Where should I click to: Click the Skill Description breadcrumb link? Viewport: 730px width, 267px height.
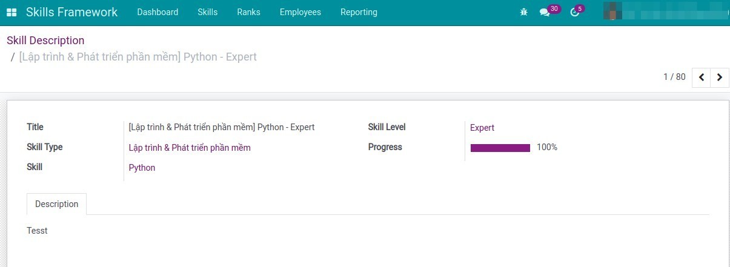[x=45, y=41]
